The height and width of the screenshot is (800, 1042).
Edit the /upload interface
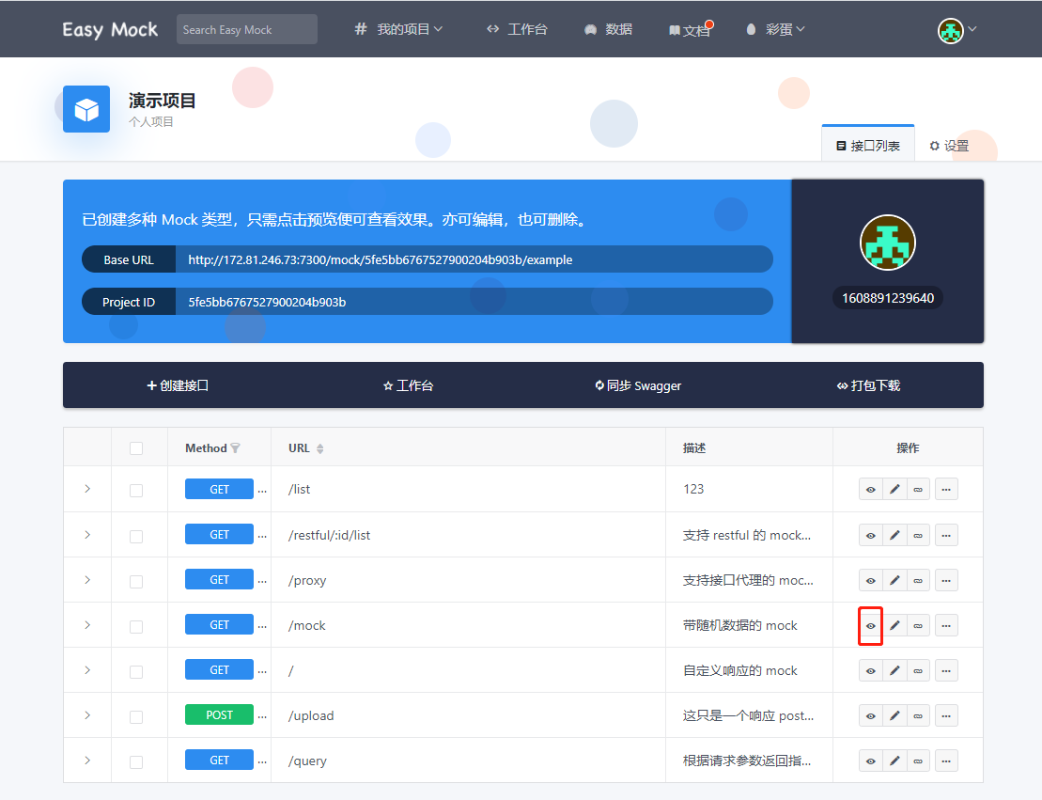(894, 716)
